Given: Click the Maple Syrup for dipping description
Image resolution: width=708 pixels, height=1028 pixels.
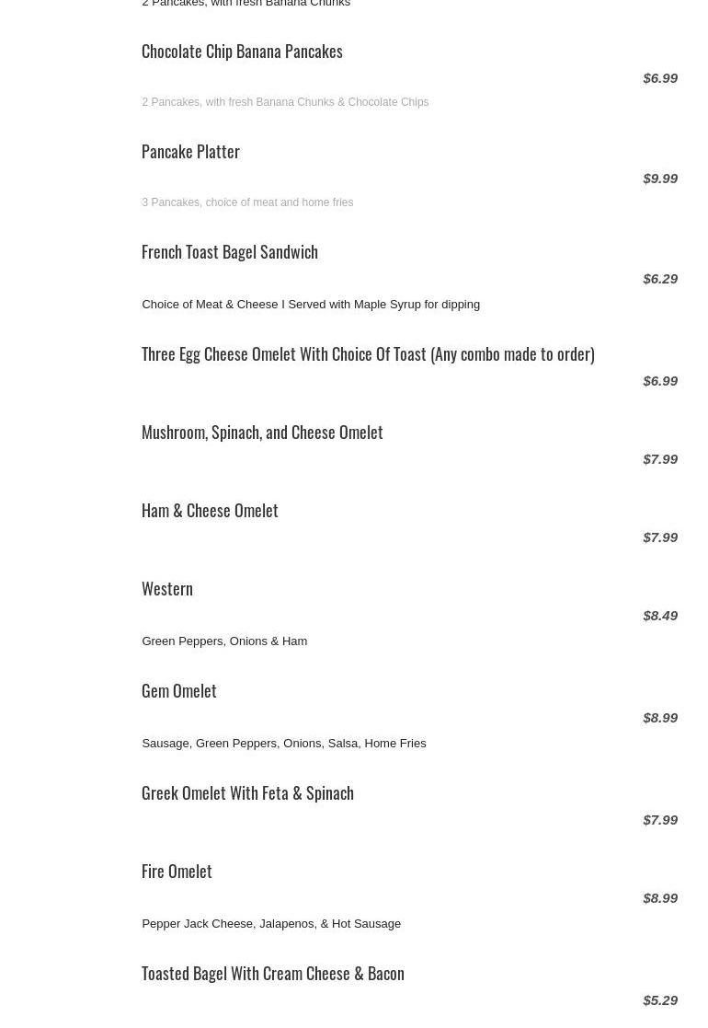Looking at the screenshot, I should [x=311, y=305].
